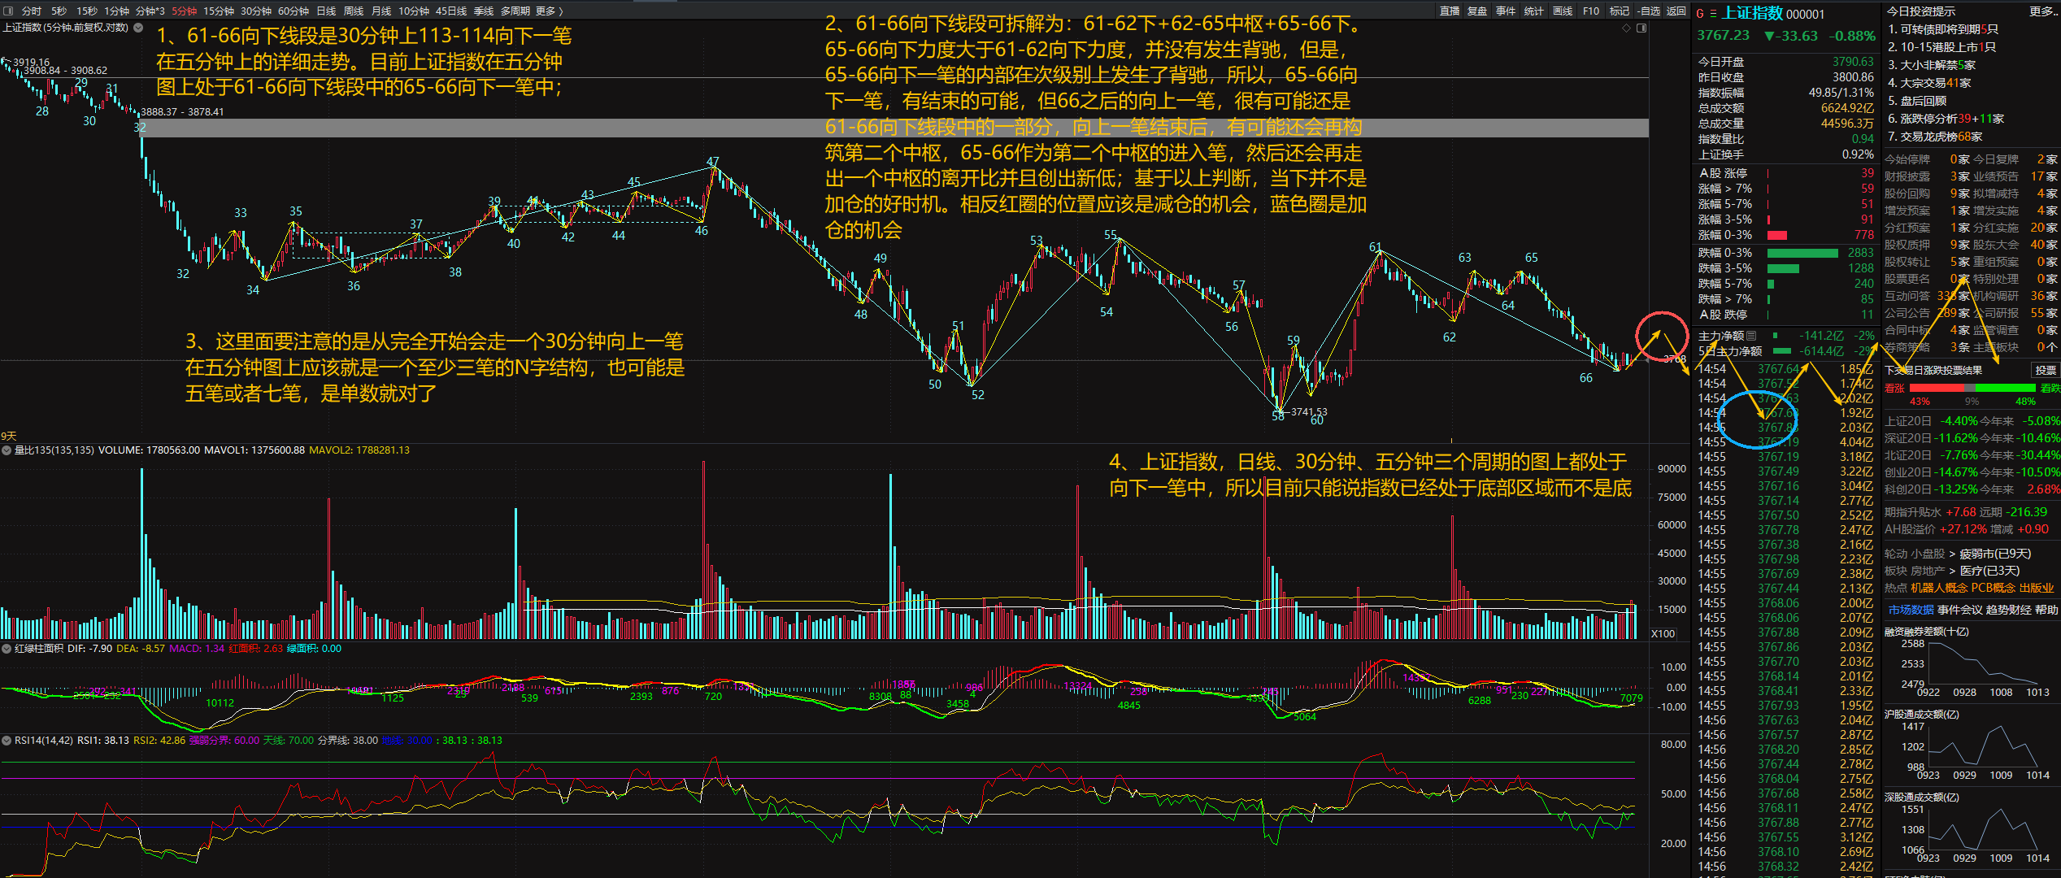Select the 30分钟 timeframe
The width and height of the screenshot is (2061, 878).
tap(256, 11)
